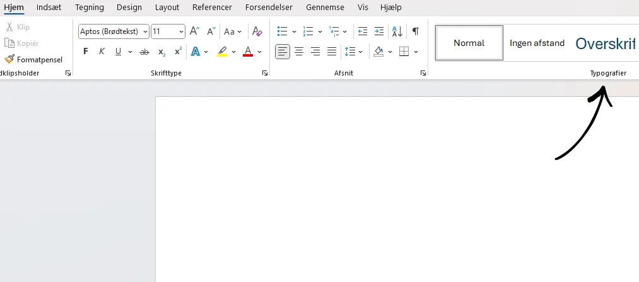Apply numbered list
The height and width of the screenshot is (282, 639).
(x=308, y=31)
